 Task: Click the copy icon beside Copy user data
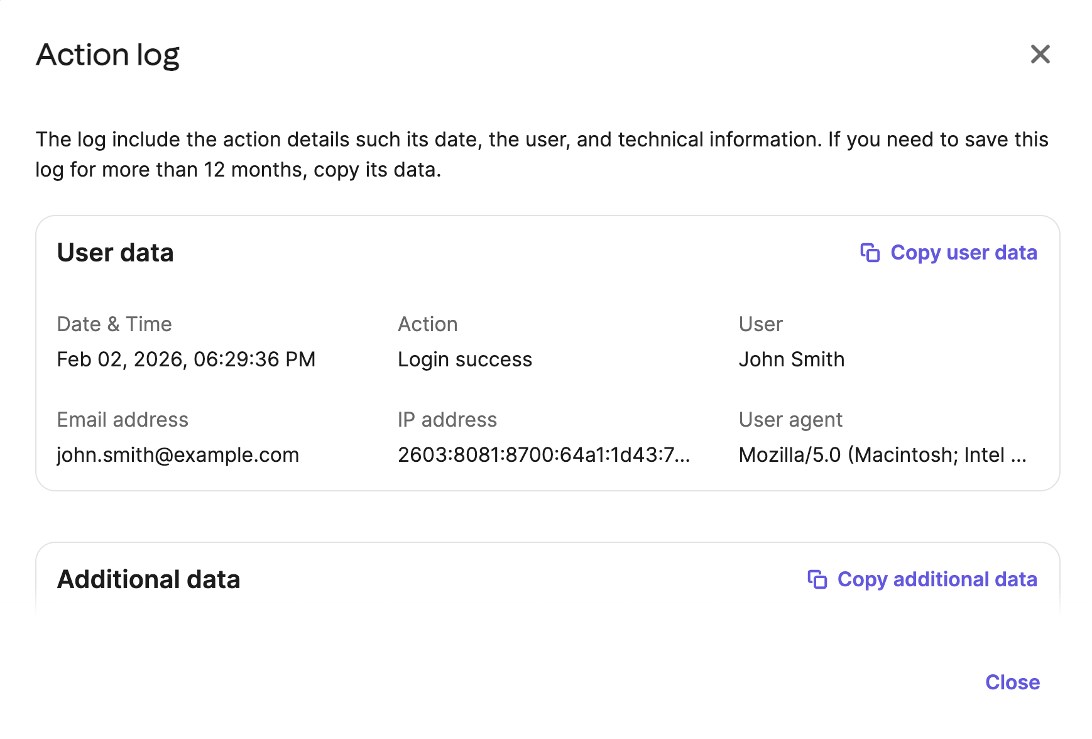870,253
